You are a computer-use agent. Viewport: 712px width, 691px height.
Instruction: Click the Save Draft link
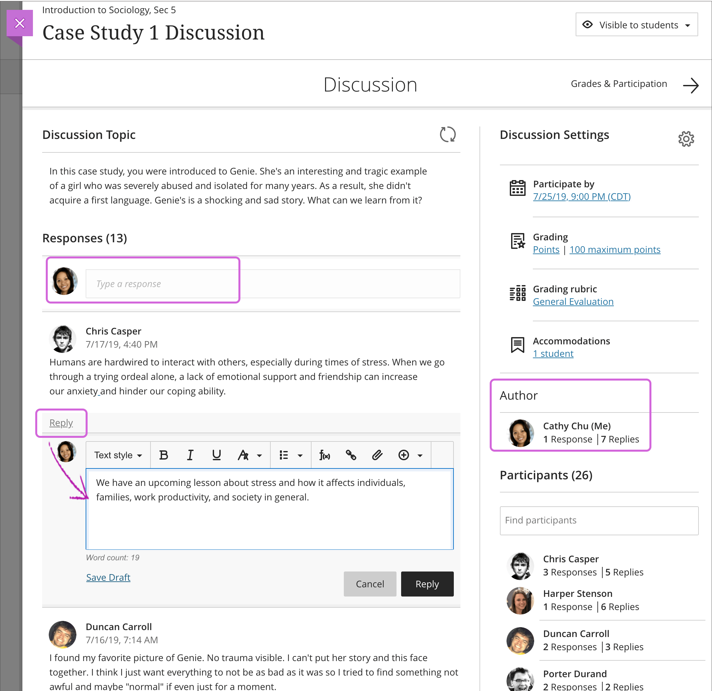point(108,577)
